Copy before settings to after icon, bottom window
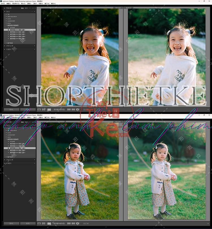The width and height of the screenshot is (212, 229). [69, 223]
